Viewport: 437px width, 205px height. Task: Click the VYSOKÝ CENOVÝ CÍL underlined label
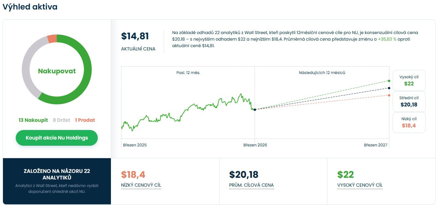[360, 185]
